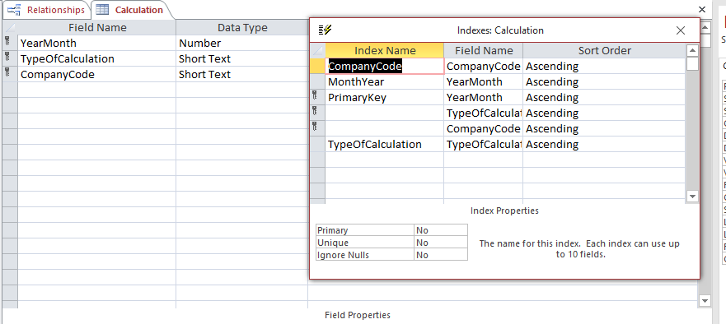Screen dimensions: 726x324
Task: Click the Field Properties label
Action: 358,315
